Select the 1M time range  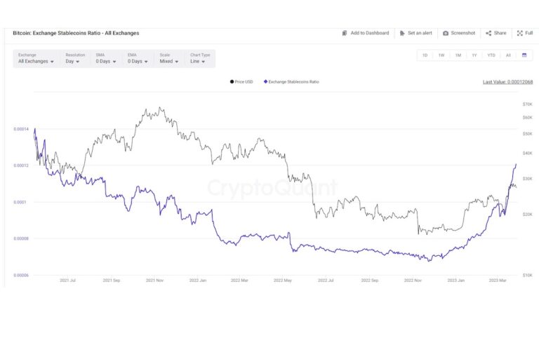458,55
